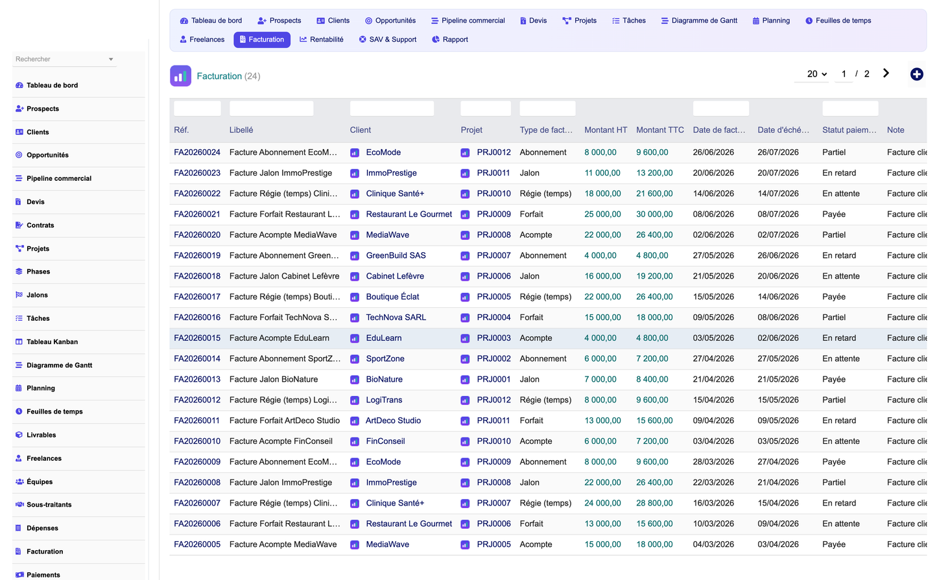Open invoice FA20260015 link
The image size is (937, 580).
197,338
